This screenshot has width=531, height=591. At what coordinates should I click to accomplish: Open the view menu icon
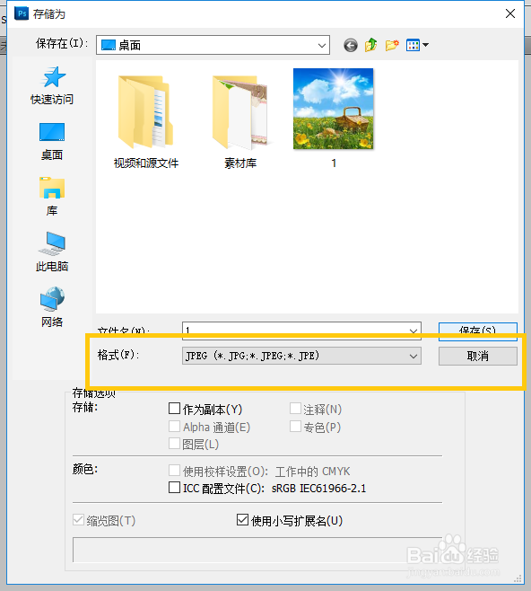point(413,46)
